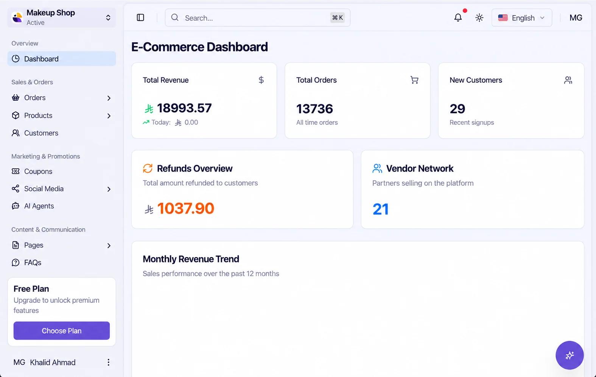Expand the Products submenu chevron
The height and width of the screenshot is (377, 596).
point(109,116)
